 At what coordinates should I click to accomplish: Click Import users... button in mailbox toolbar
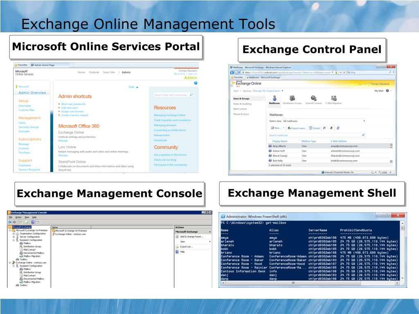(297, 128)
